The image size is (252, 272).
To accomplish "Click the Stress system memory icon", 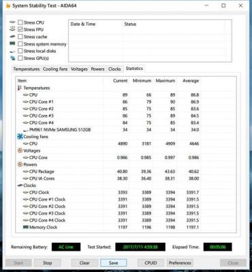I will [12, 44].
